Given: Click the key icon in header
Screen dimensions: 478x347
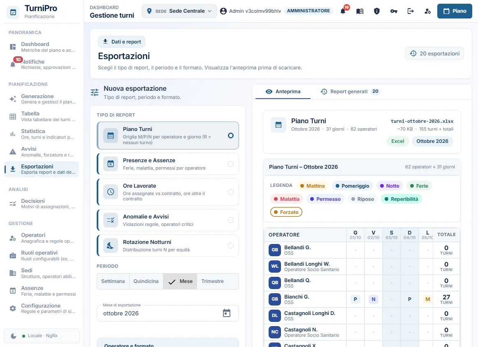Looking at the screenshot, I should 394,11.
